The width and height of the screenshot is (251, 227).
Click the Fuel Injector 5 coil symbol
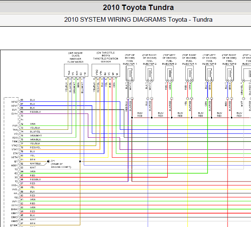pos(210,74)
